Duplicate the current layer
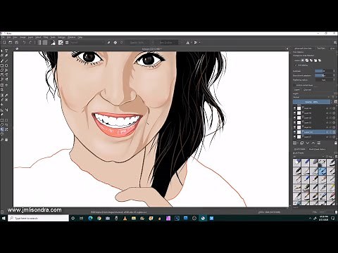Image resolution: width=338 pixels, height=253 pixels. (x=302, y=143)
